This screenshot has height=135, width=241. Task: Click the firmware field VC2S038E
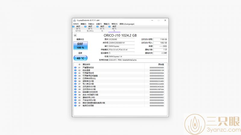(122, 39)
